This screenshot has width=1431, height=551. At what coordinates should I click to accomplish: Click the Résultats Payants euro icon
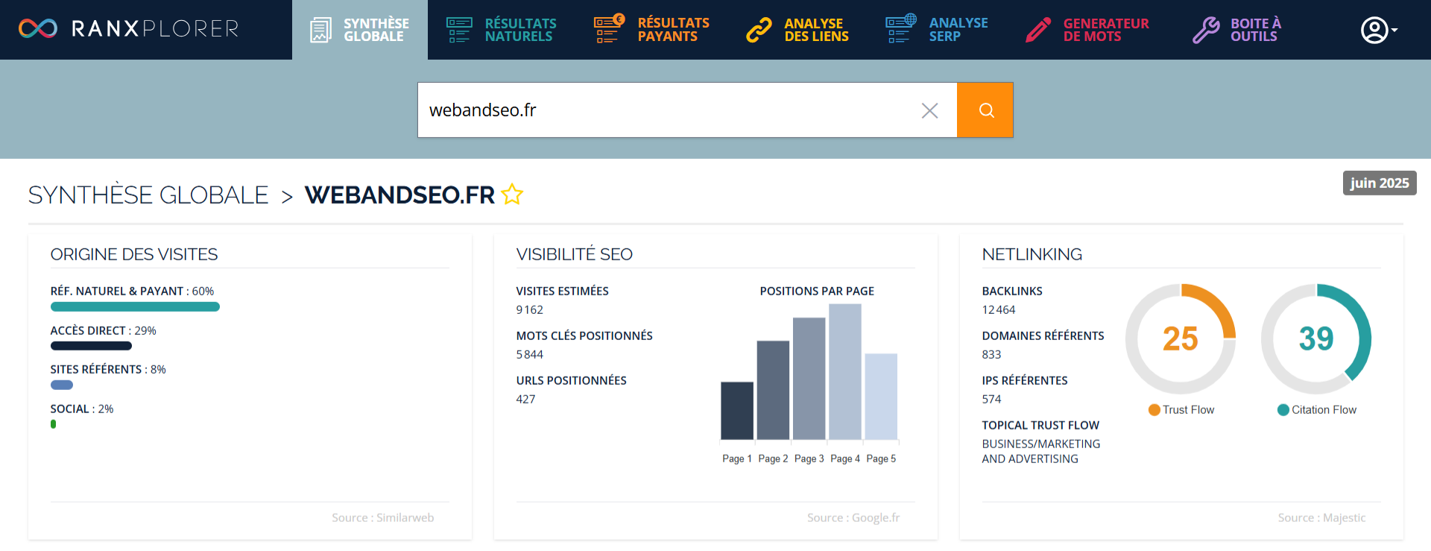pyautogui.click(x=609, y=29)
